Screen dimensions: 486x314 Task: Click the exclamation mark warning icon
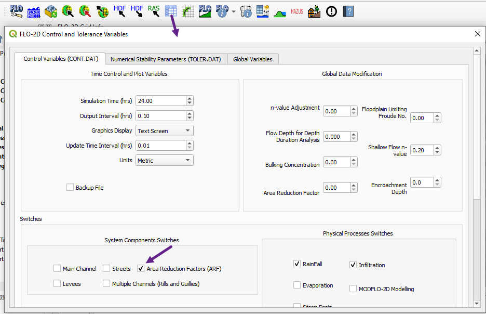pyautogui.click(x=331, y=10)
